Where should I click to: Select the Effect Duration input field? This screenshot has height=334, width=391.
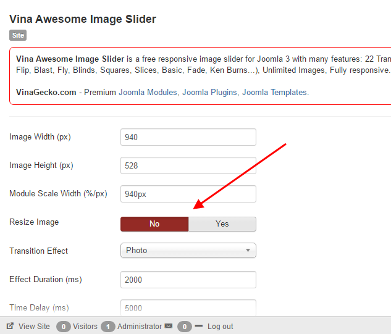(x=188, y=280)
